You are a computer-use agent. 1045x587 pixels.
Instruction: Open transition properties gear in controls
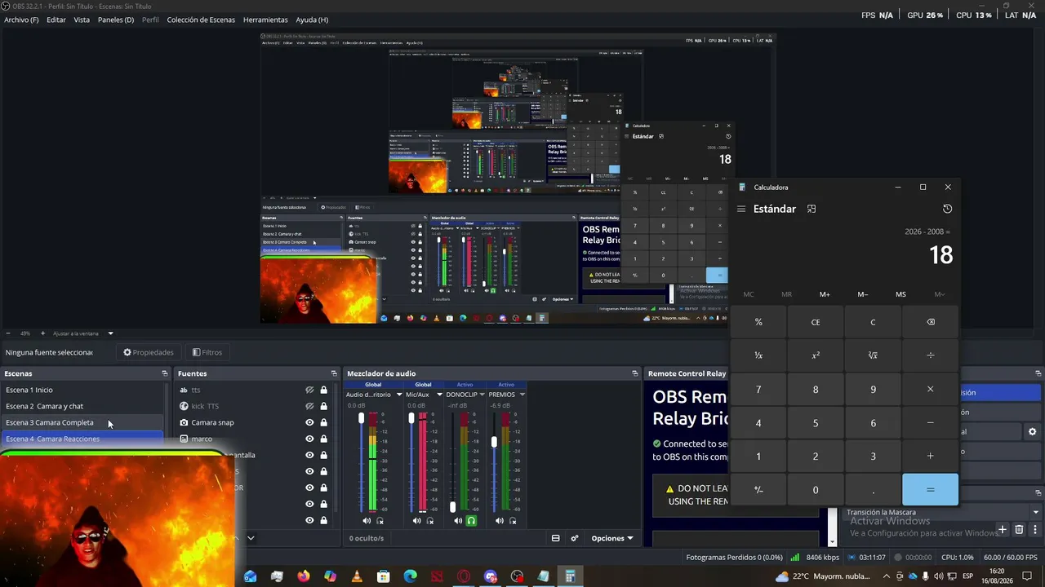pos(1032,431)
